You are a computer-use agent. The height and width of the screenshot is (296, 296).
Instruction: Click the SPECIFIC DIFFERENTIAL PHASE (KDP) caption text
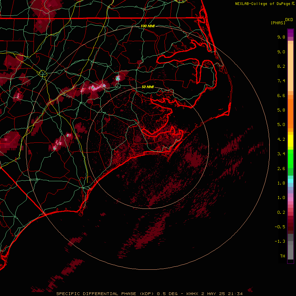click(105, 294)
